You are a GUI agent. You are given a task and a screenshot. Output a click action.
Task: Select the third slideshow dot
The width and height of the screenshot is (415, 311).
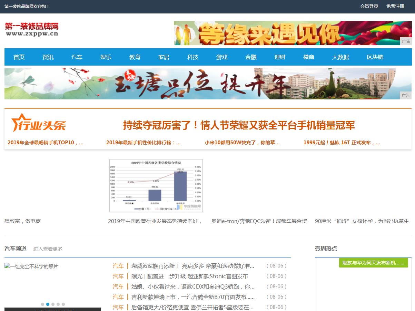click(53, 304)
